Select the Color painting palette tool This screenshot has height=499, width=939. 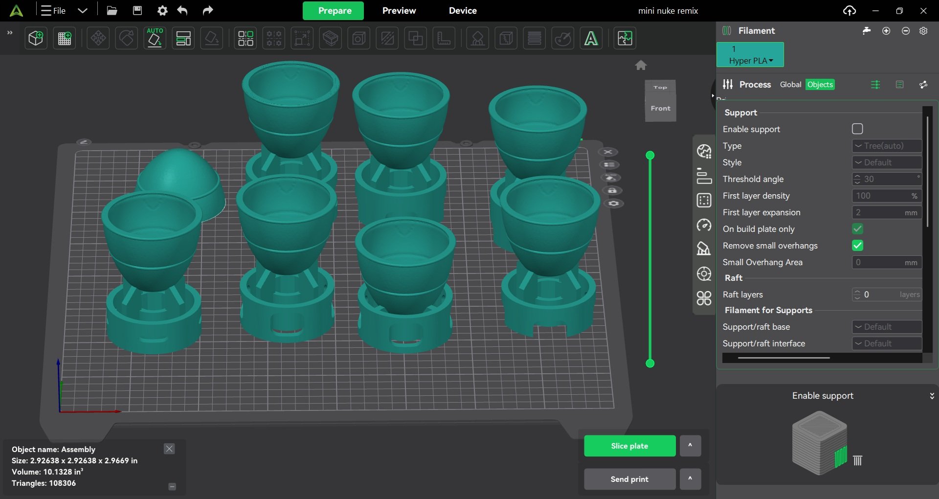[x=563, y=38]
